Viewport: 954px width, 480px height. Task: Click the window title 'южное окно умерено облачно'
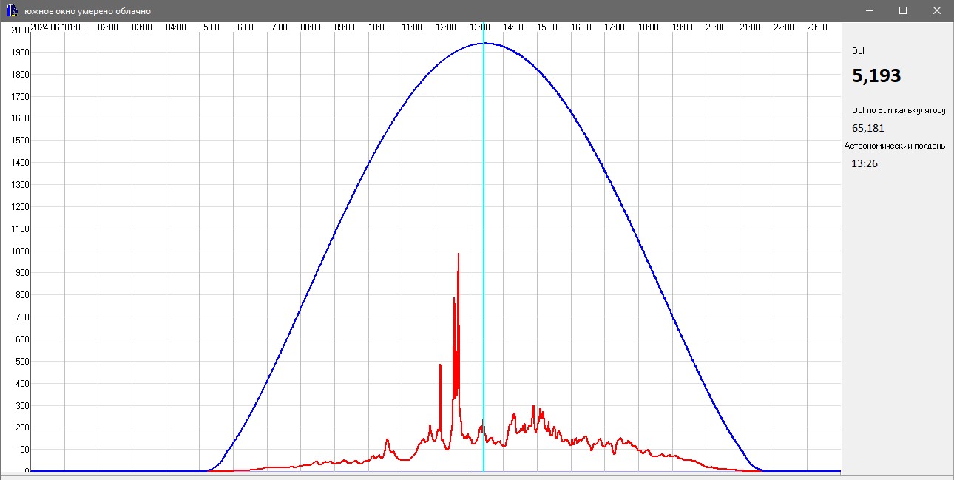(87, 11)
